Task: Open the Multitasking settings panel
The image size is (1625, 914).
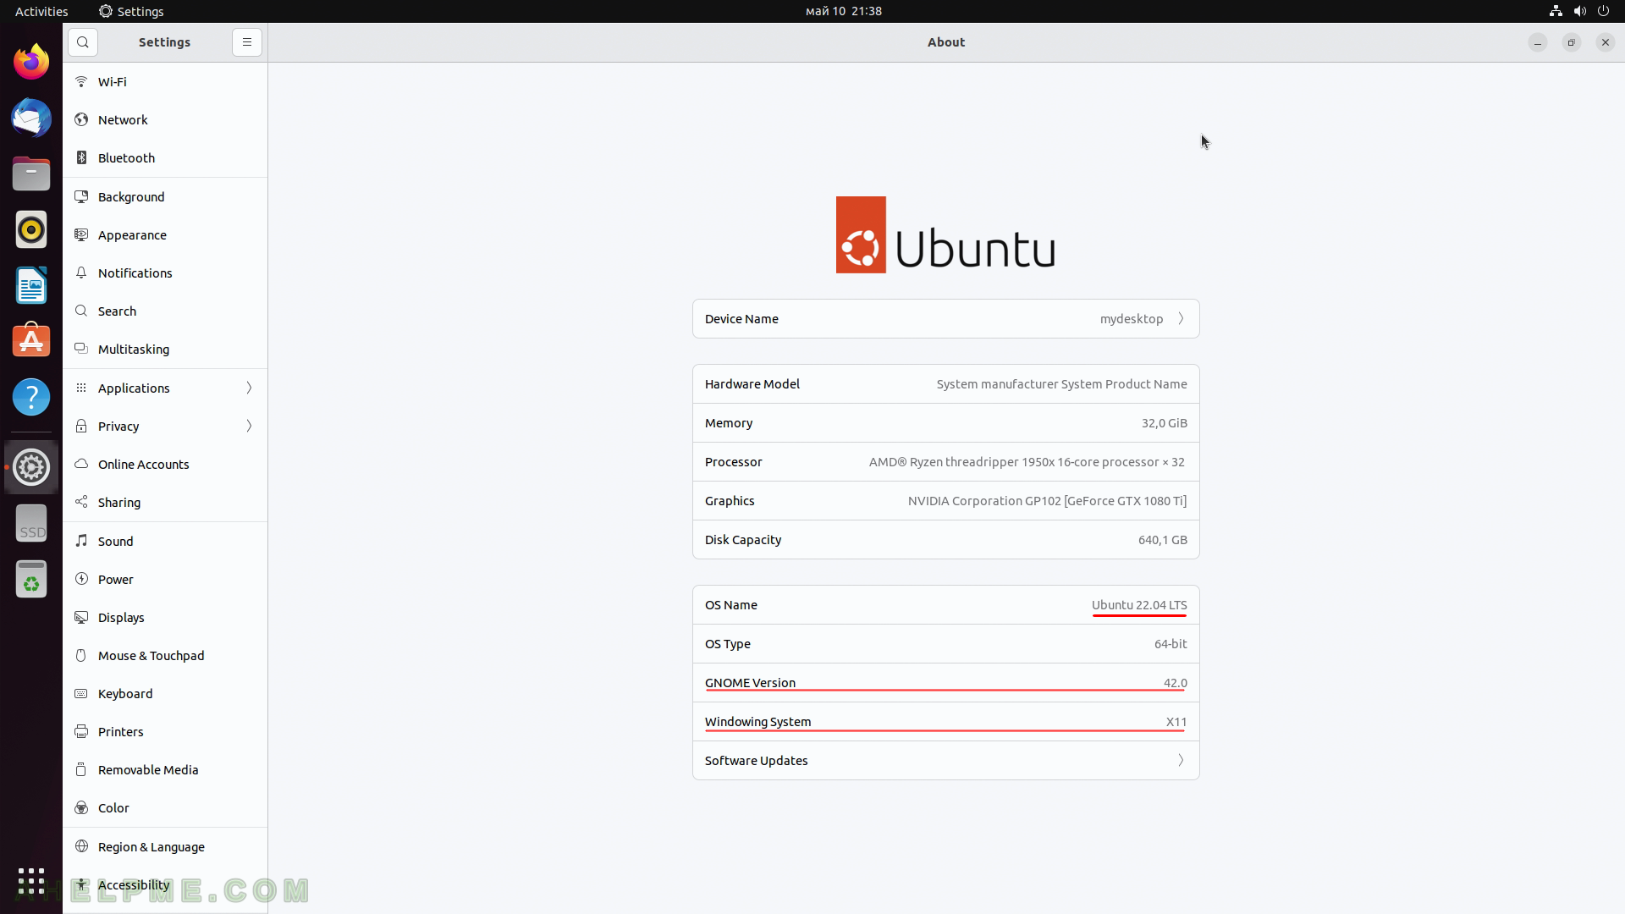Action: tap(165, 350)
